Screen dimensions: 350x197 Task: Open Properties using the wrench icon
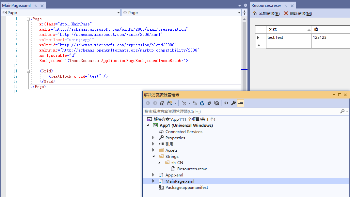tap(233, 103)
